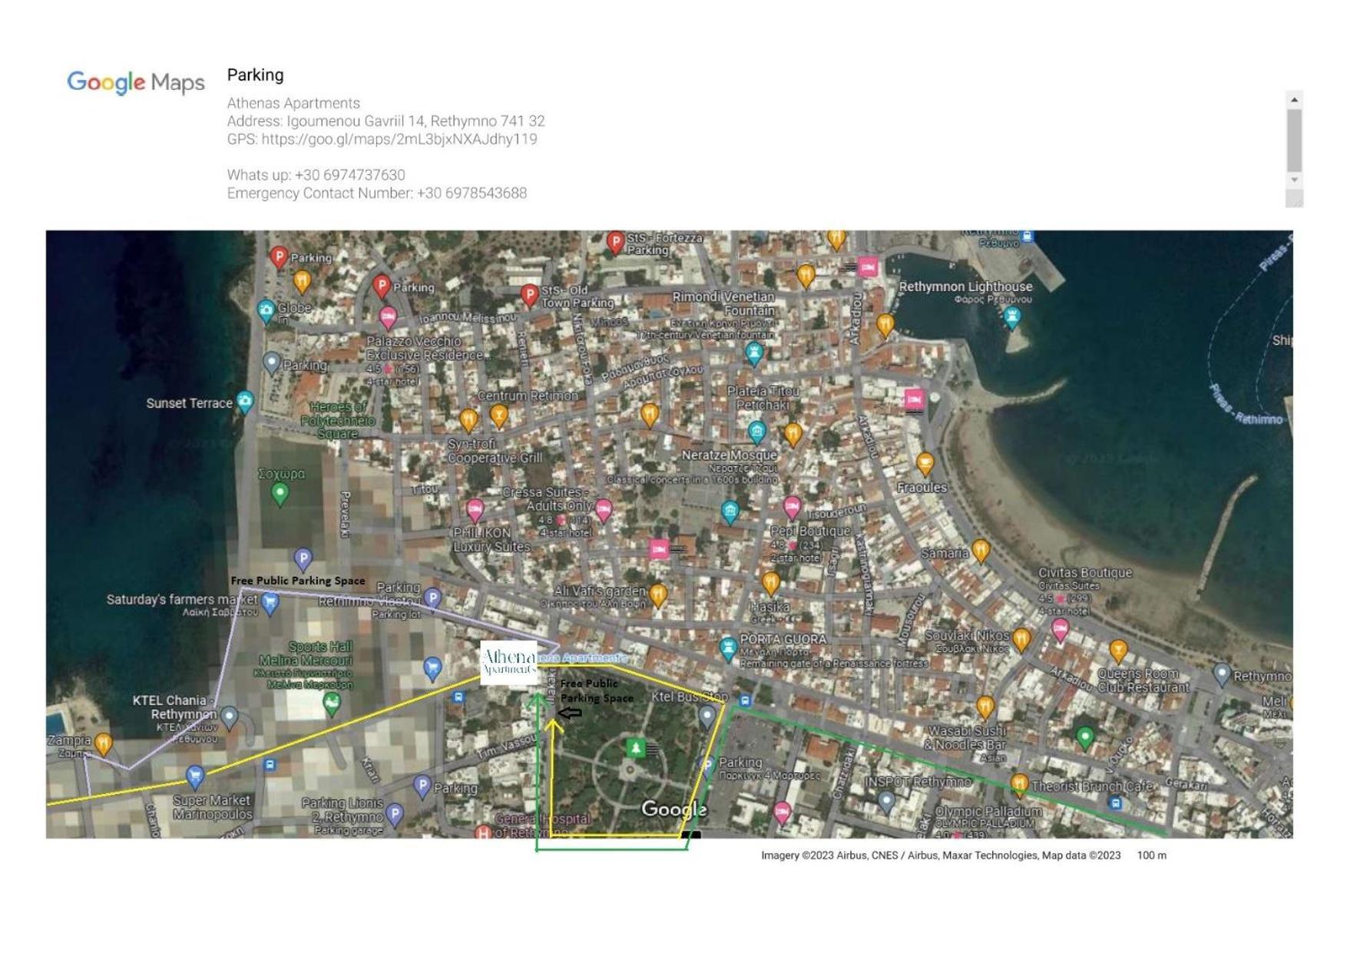Click the scrollbar up arrow
Image resolution: width=1347 pixels, height=953 pixels.
[x=1294, y=100]
